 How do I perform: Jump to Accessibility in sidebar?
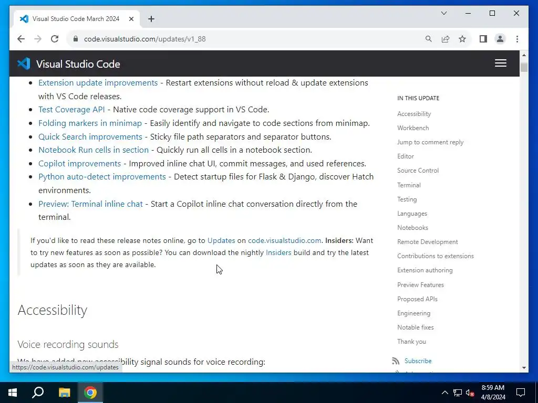pos(414,114)
